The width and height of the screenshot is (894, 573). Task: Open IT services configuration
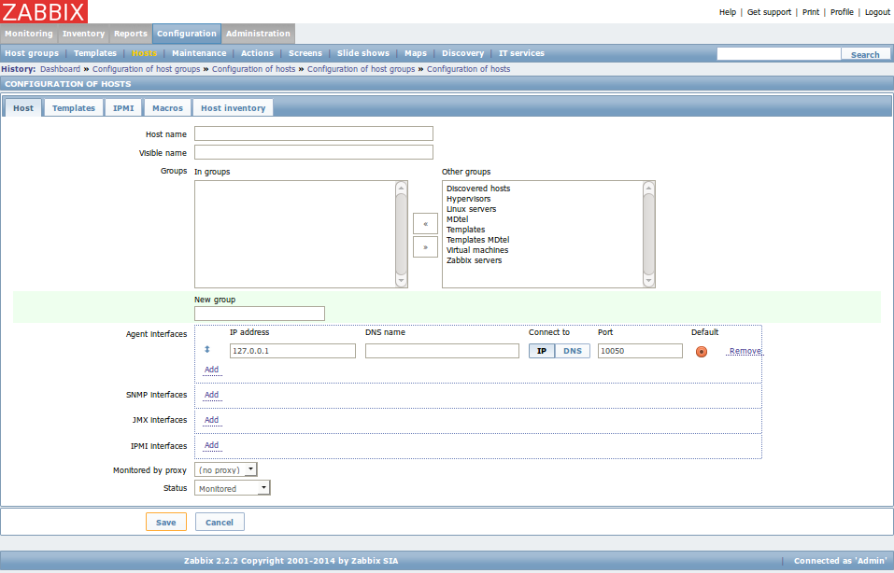[521, 53]
